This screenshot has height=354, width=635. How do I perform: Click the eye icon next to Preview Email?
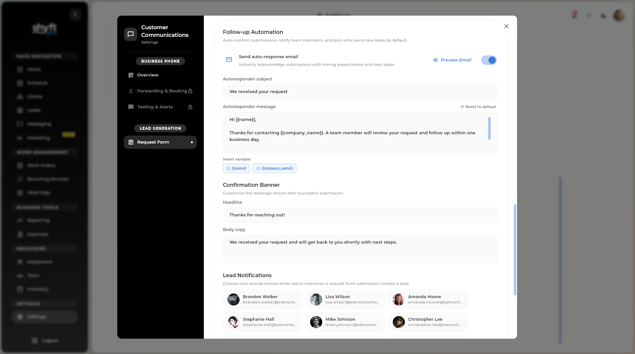435,60
